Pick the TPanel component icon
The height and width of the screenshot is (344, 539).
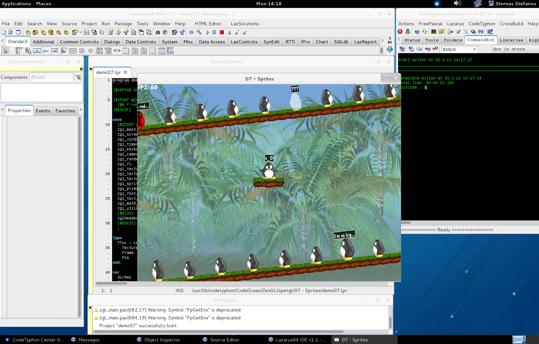tap(152, 51)
